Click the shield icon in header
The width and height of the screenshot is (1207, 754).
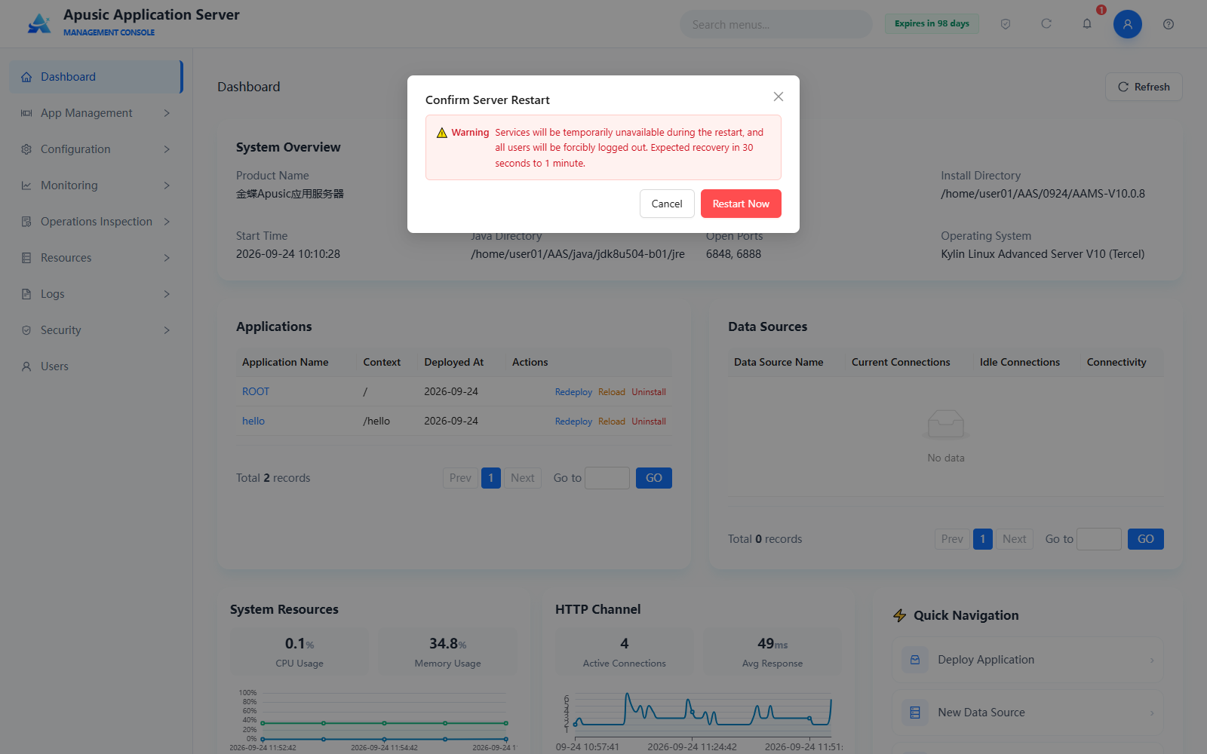click(x=1006, y=24)
